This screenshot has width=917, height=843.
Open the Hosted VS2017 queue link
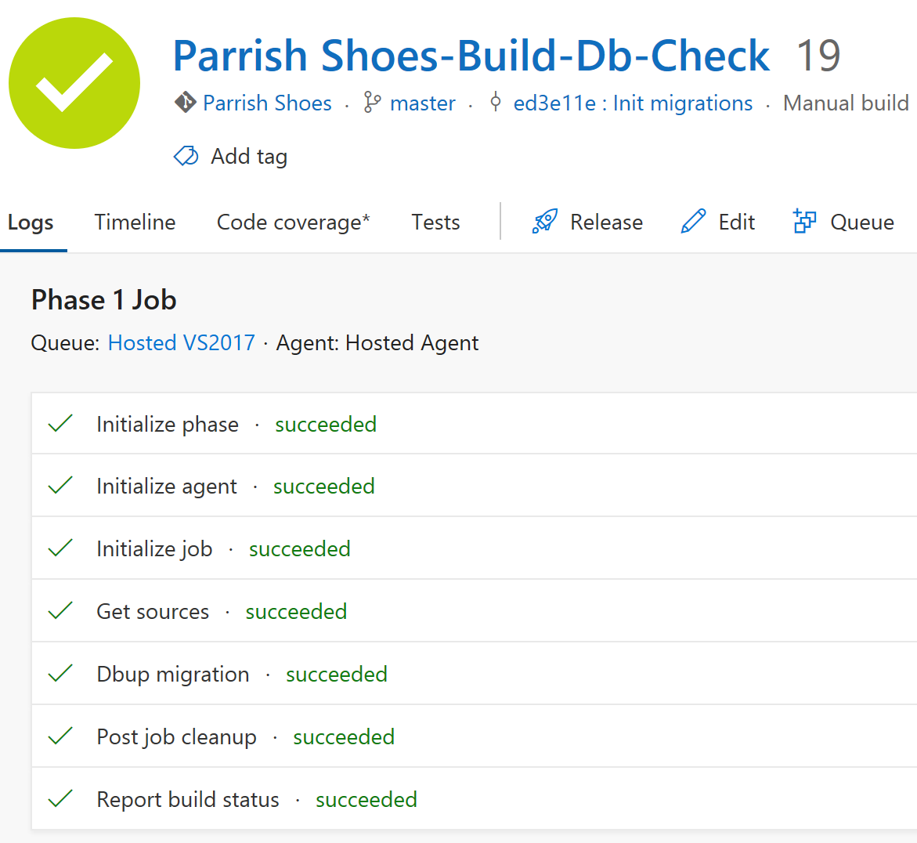(181, 343)
